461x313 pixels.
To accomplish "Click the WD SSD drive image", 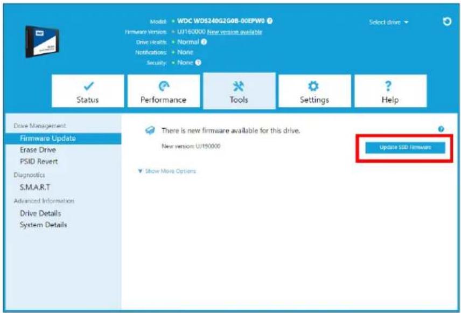I will click(x=42, y=41).
